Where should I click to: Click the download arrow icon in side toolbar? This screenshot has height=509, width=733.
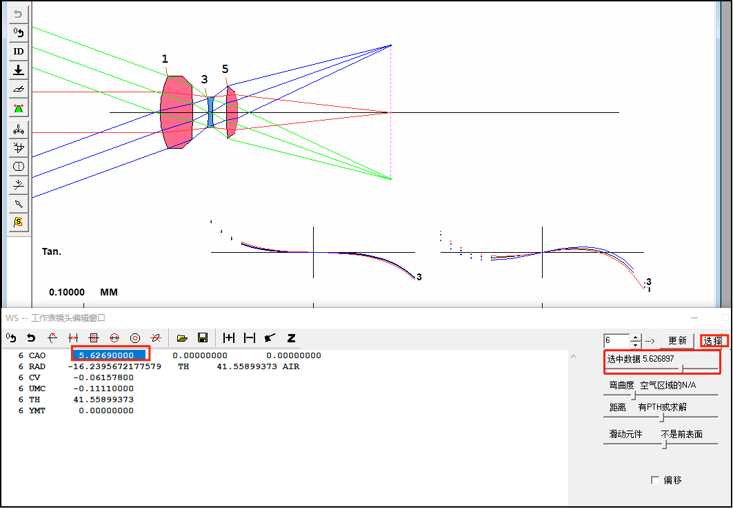click(x=18, y=70)
